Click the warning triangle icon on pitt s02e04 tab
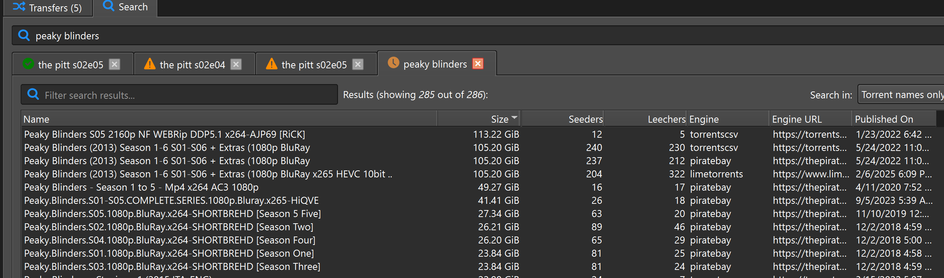The height and width of the screenshot is (278, 944). (149, 64)
